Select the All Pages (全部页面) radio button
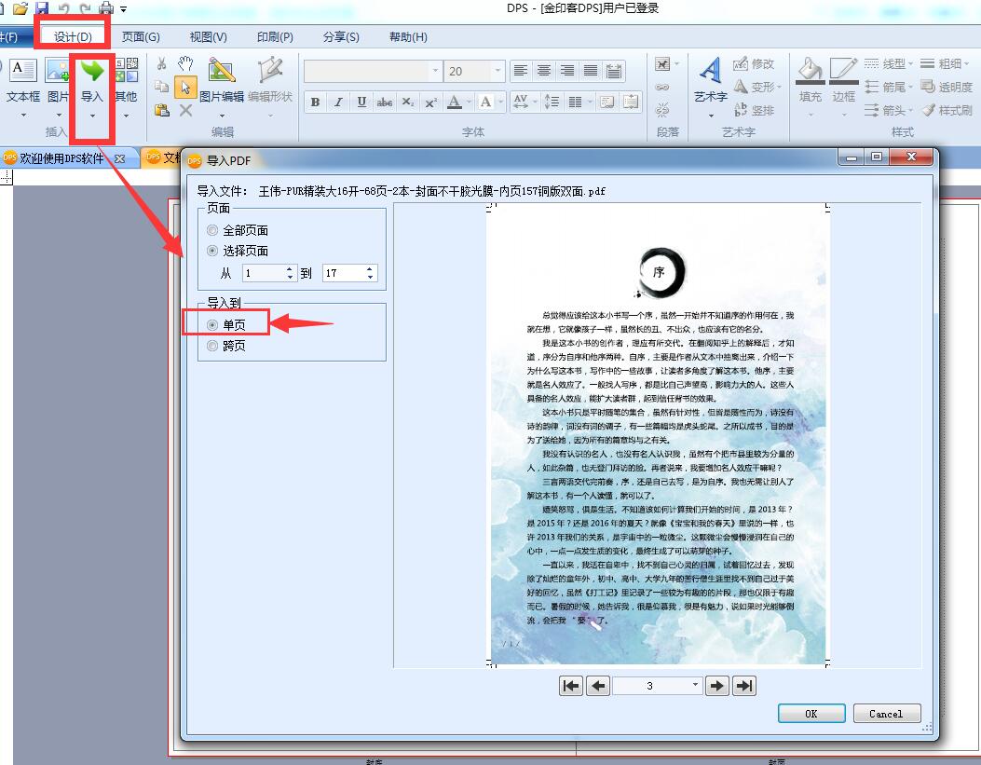 pyautogui.click(x=212, y=230)
